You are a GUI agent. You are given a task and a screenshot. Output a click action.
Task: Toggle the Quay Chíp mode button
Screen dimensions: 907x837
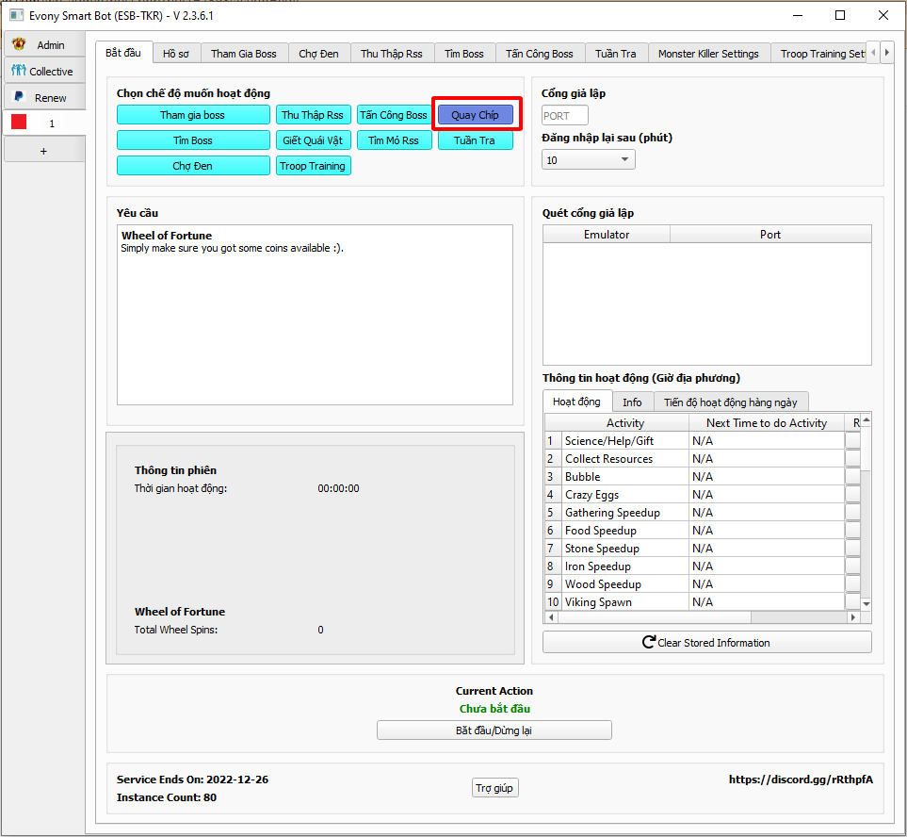[476, 115]
